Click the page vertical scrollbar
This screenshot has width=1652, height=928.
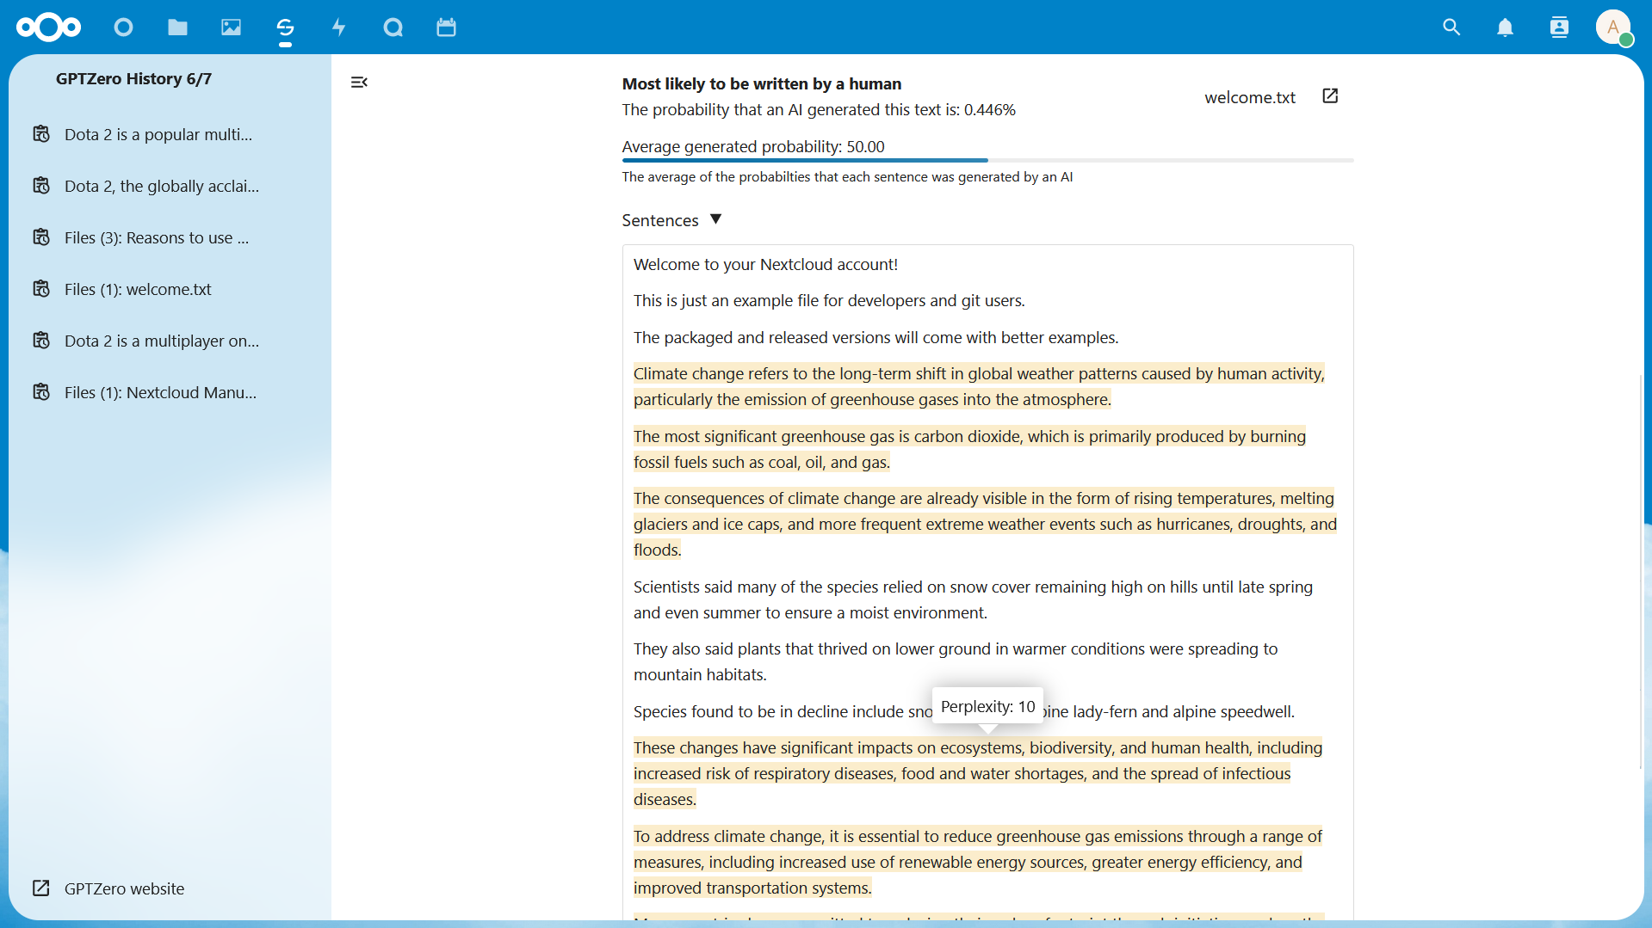click(1640, 572)
